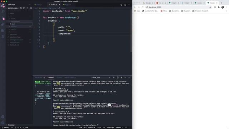Image resolution: width=229 pixels, height=129 pixels.
Task: Split the terminal panel
Action: click(118, 77)
